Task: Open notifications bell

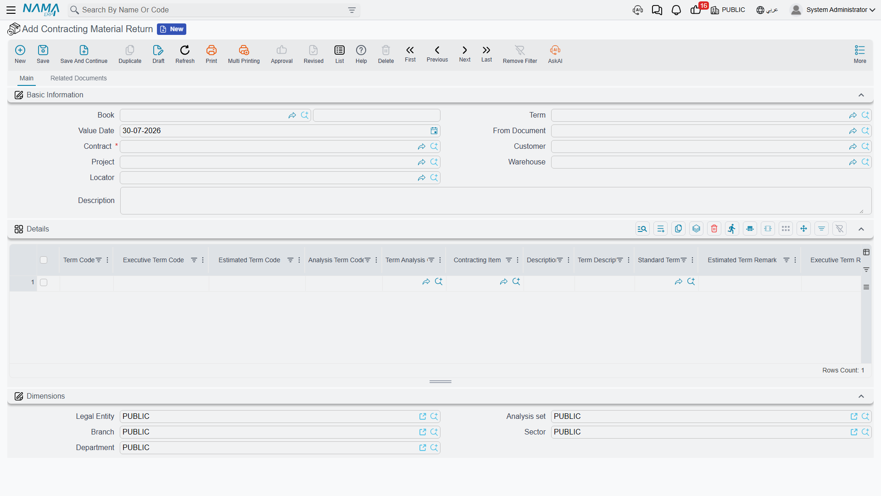Action: (676, 10)
